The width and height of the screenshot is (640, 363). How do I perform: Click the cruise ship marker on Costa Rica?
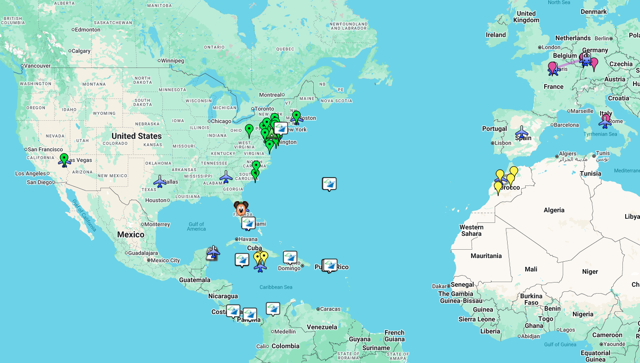click(x=233, y=311)
